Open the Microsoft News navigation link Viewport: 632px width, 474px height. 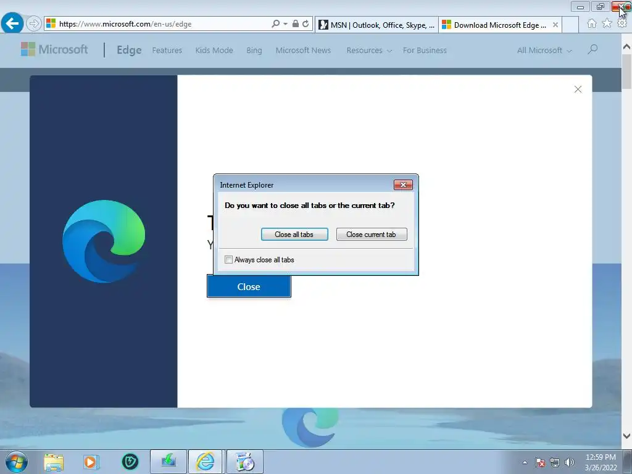(303, 51)
